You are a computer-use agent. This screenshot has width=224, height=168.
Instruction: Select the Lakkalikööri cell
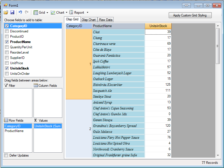118,67
